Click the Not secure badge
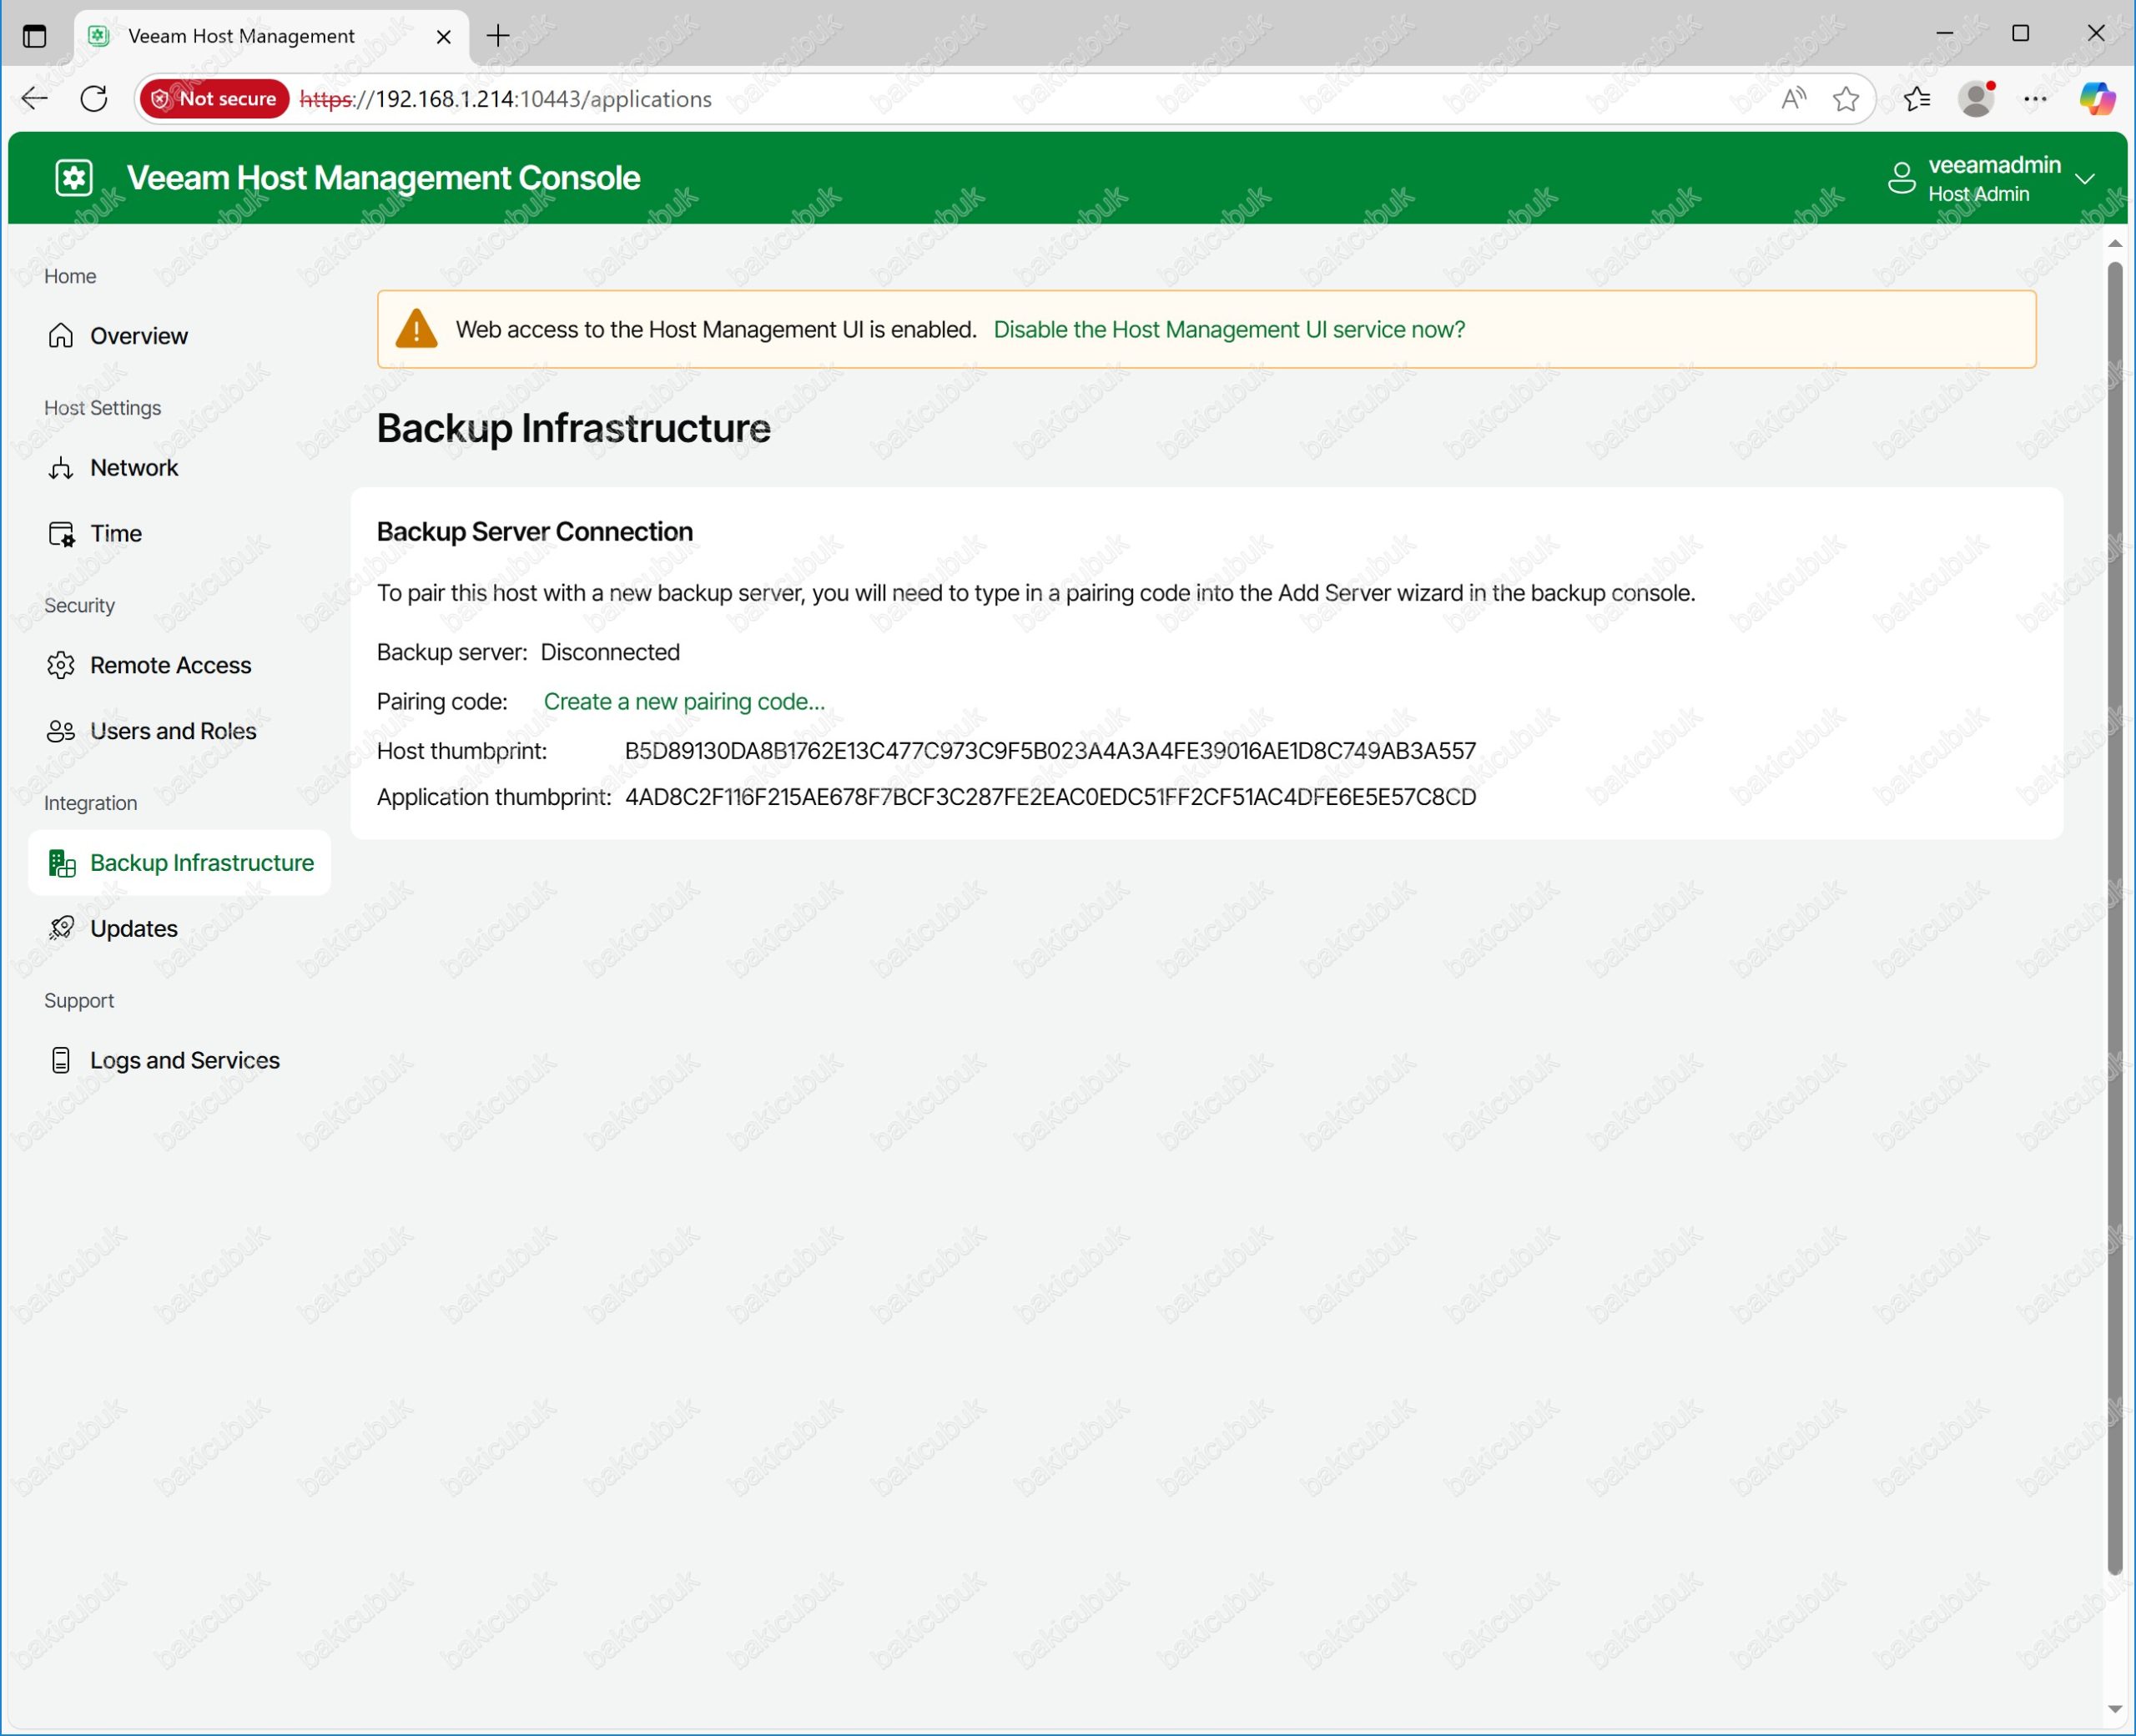The height and width of the screenshot is (1736, 2136). [x=215, y=98]
